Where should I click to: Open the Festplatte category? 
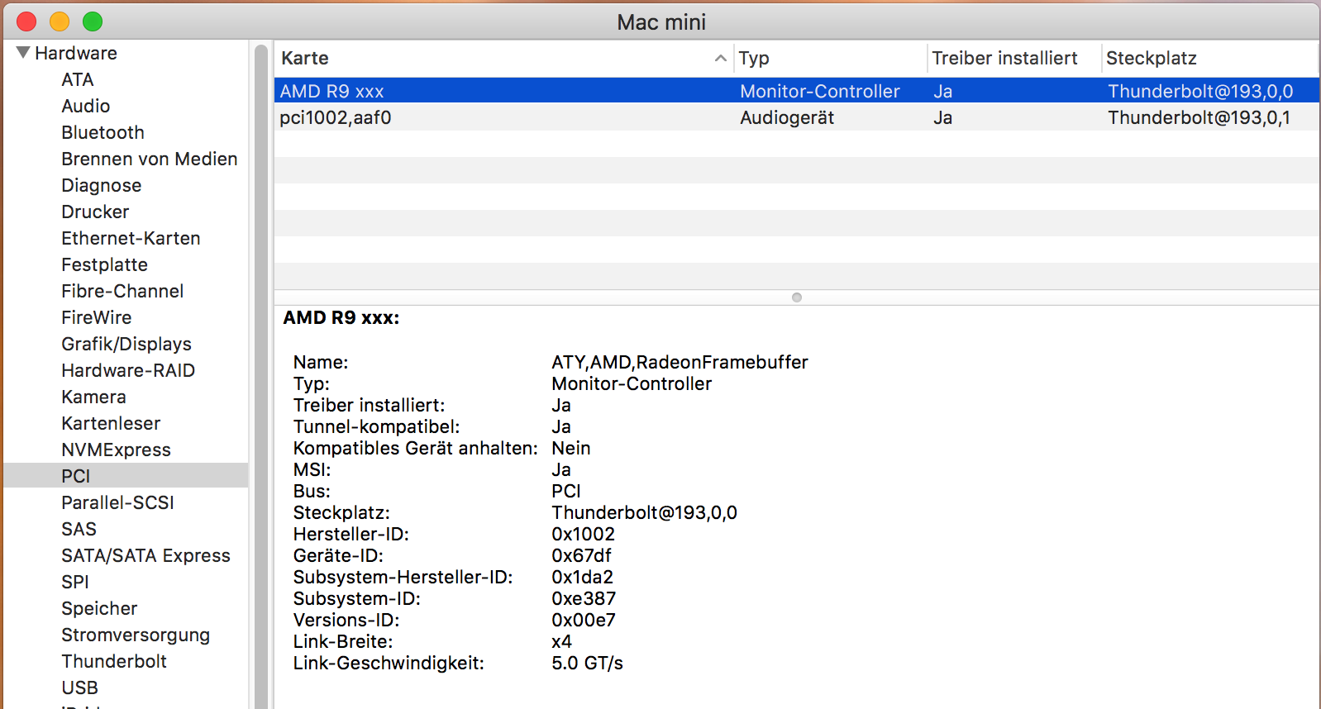pyautogui.click(x=104, y=264)
